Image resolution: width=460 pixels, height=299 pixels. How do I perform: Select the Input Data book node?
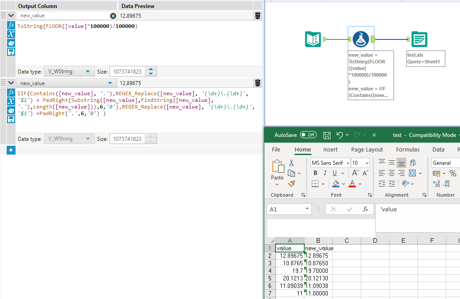tap(313, 39)
